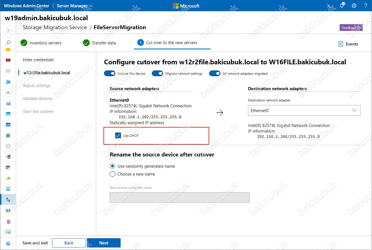Open Enter credentials step
Image resolution: width=372 pixels, height=250 pixels.
(38, 60)
